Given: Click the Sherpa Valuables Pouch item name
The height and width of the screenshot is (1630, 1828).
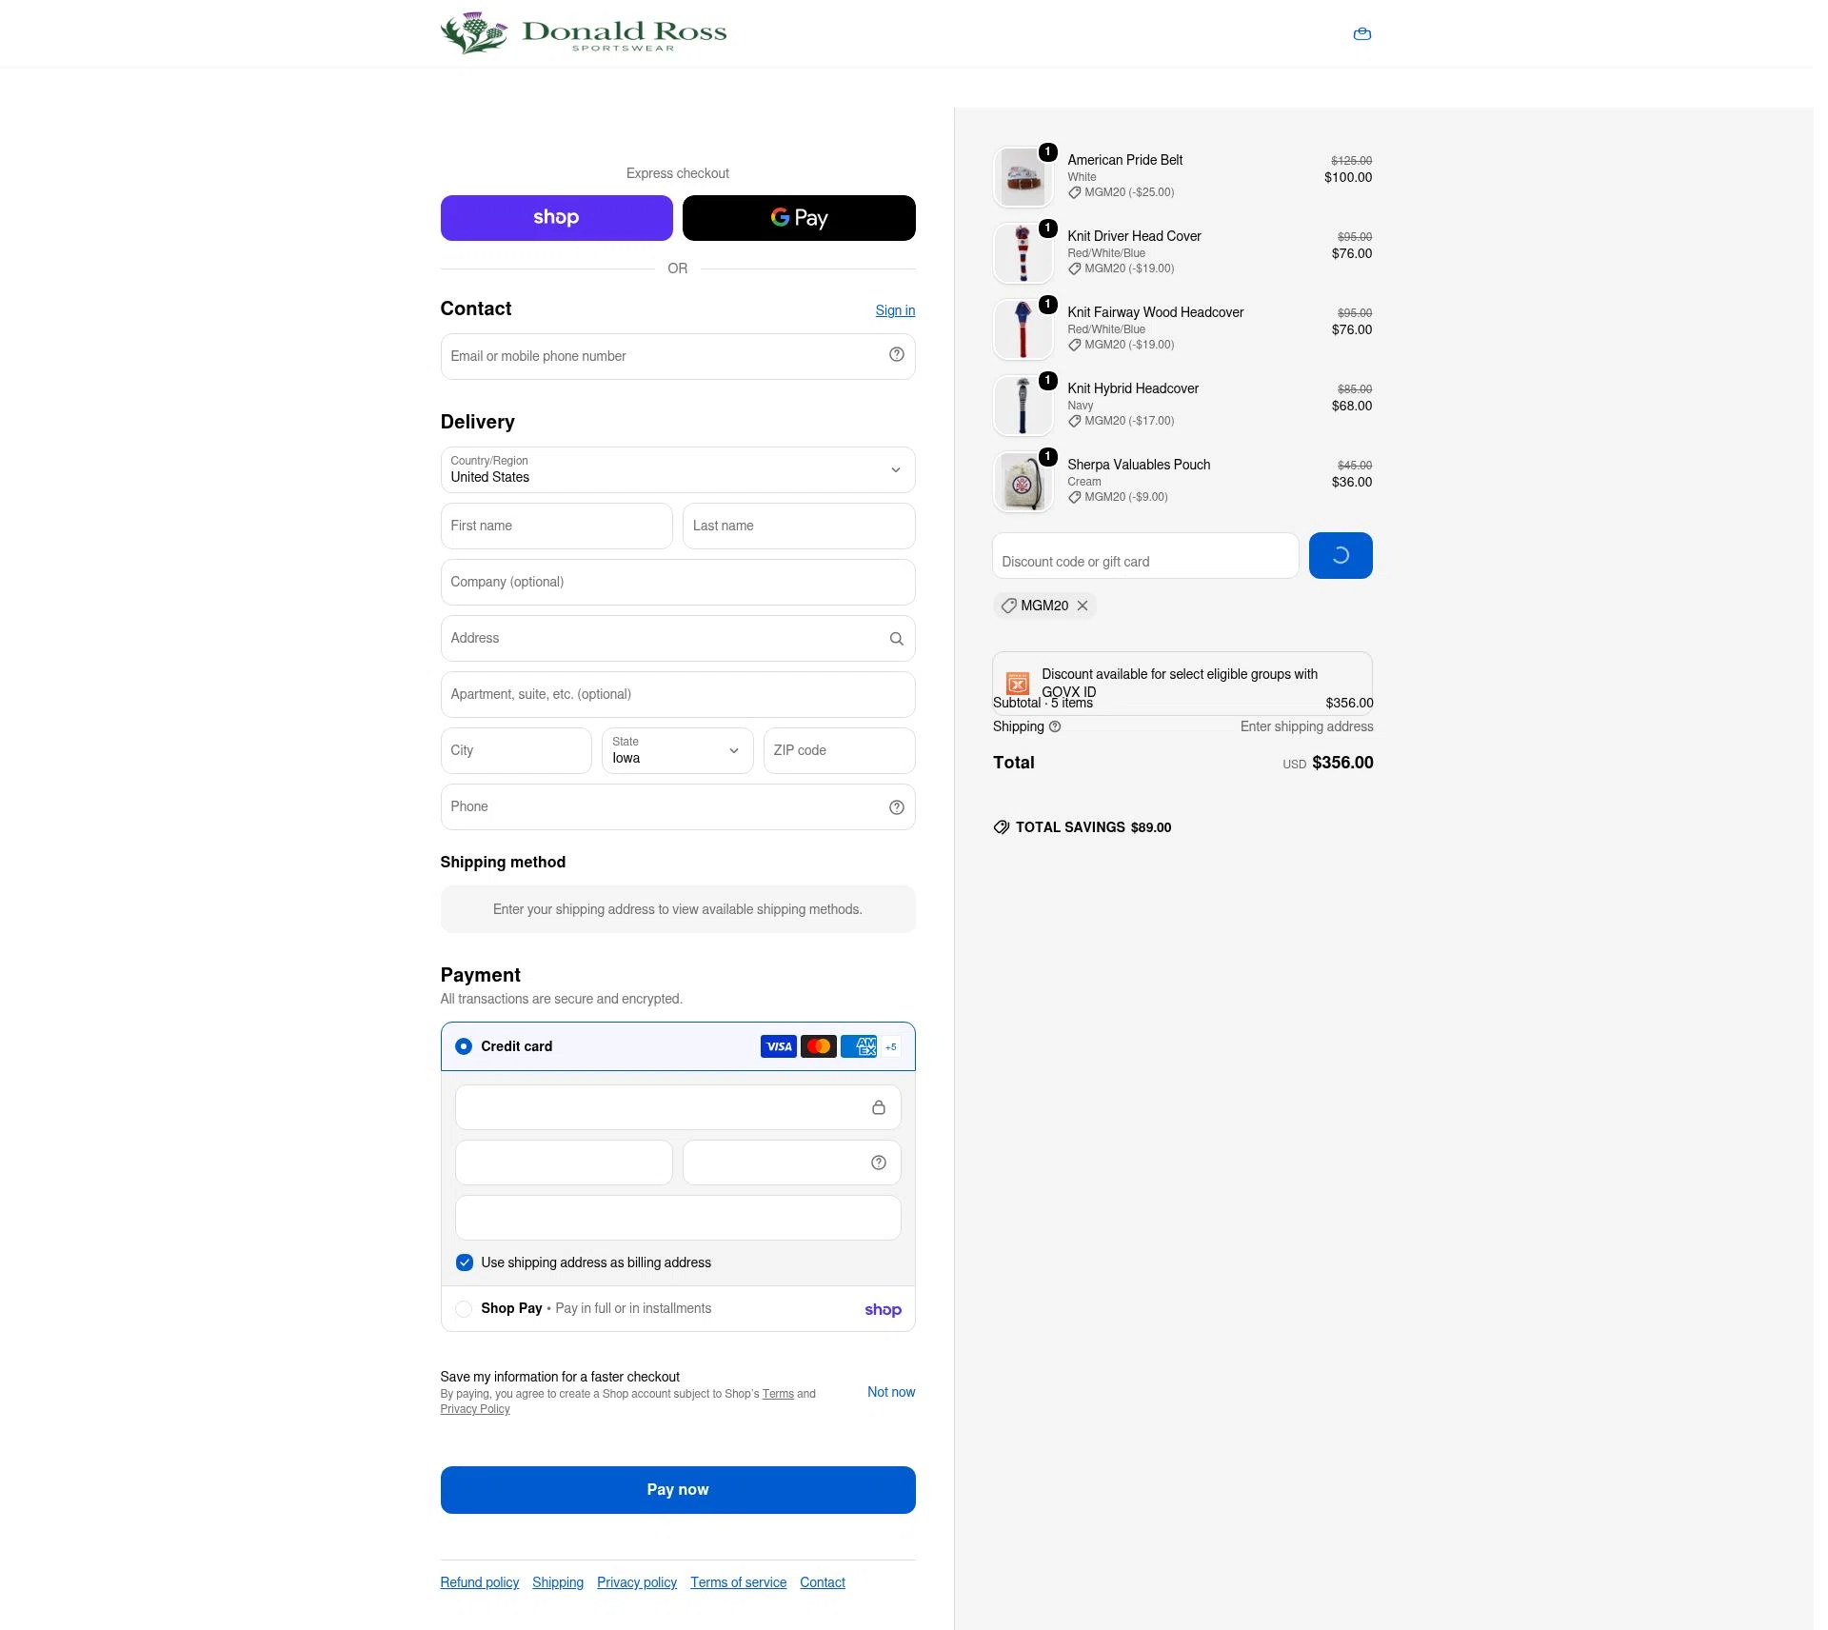Looking at the screenshot, I should (x=1139, y=465).
